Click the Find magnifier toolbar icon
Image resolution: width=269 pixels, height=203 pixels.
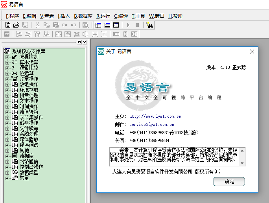[x=85, y=25]
